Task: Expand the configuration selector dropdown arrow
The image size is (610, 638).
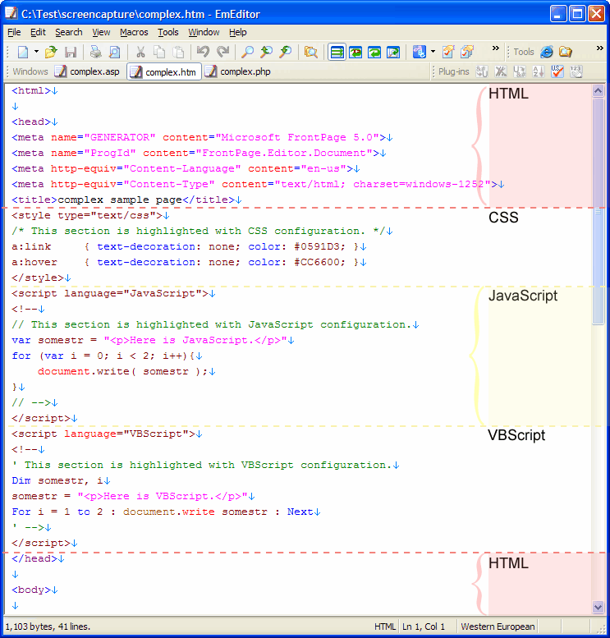Action: tap(433, 52)
